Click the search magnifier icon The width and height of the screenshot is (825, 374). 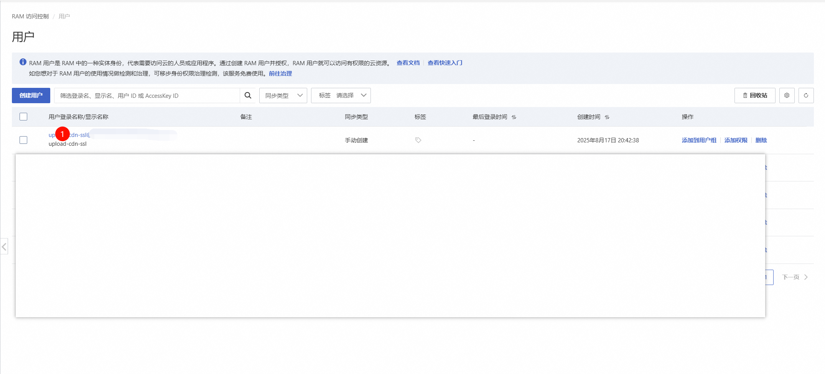coord(248,96)
